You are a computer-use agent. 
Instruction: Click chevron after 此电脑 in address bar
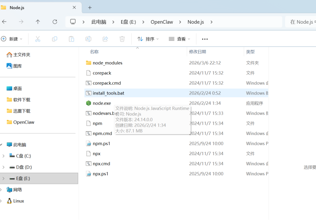(x=113, y=22)
